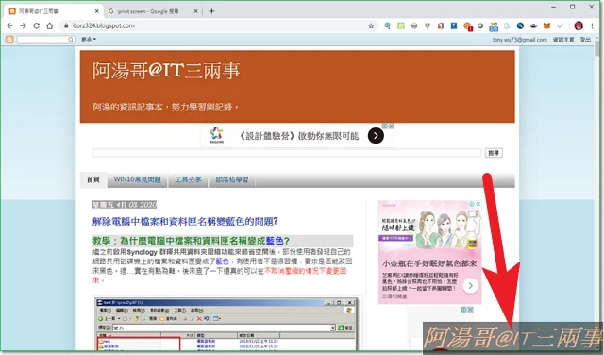
Task: Open the cloud-shaped extension icon
Action: click(533, 25)
